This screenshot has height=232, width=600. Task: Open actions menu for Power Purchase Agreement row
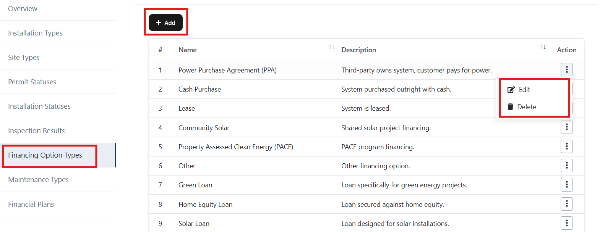[x=566, y=70]
